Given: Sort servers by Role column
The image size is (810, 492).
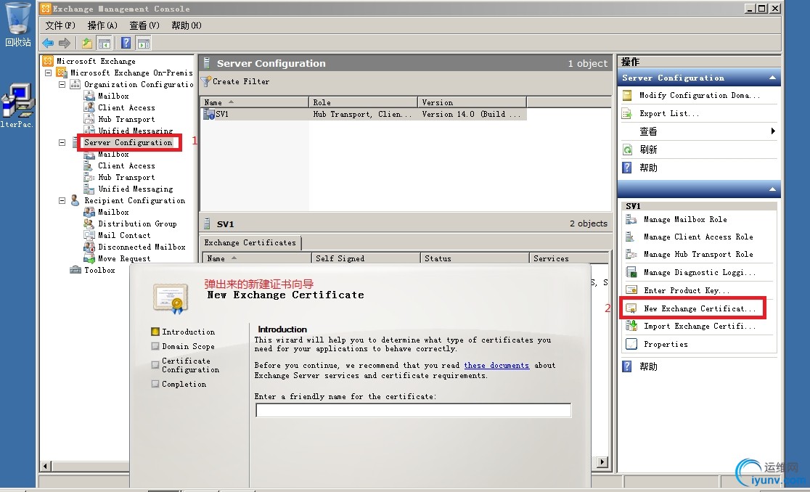Looking at the screenshot, I should (363, 102).
